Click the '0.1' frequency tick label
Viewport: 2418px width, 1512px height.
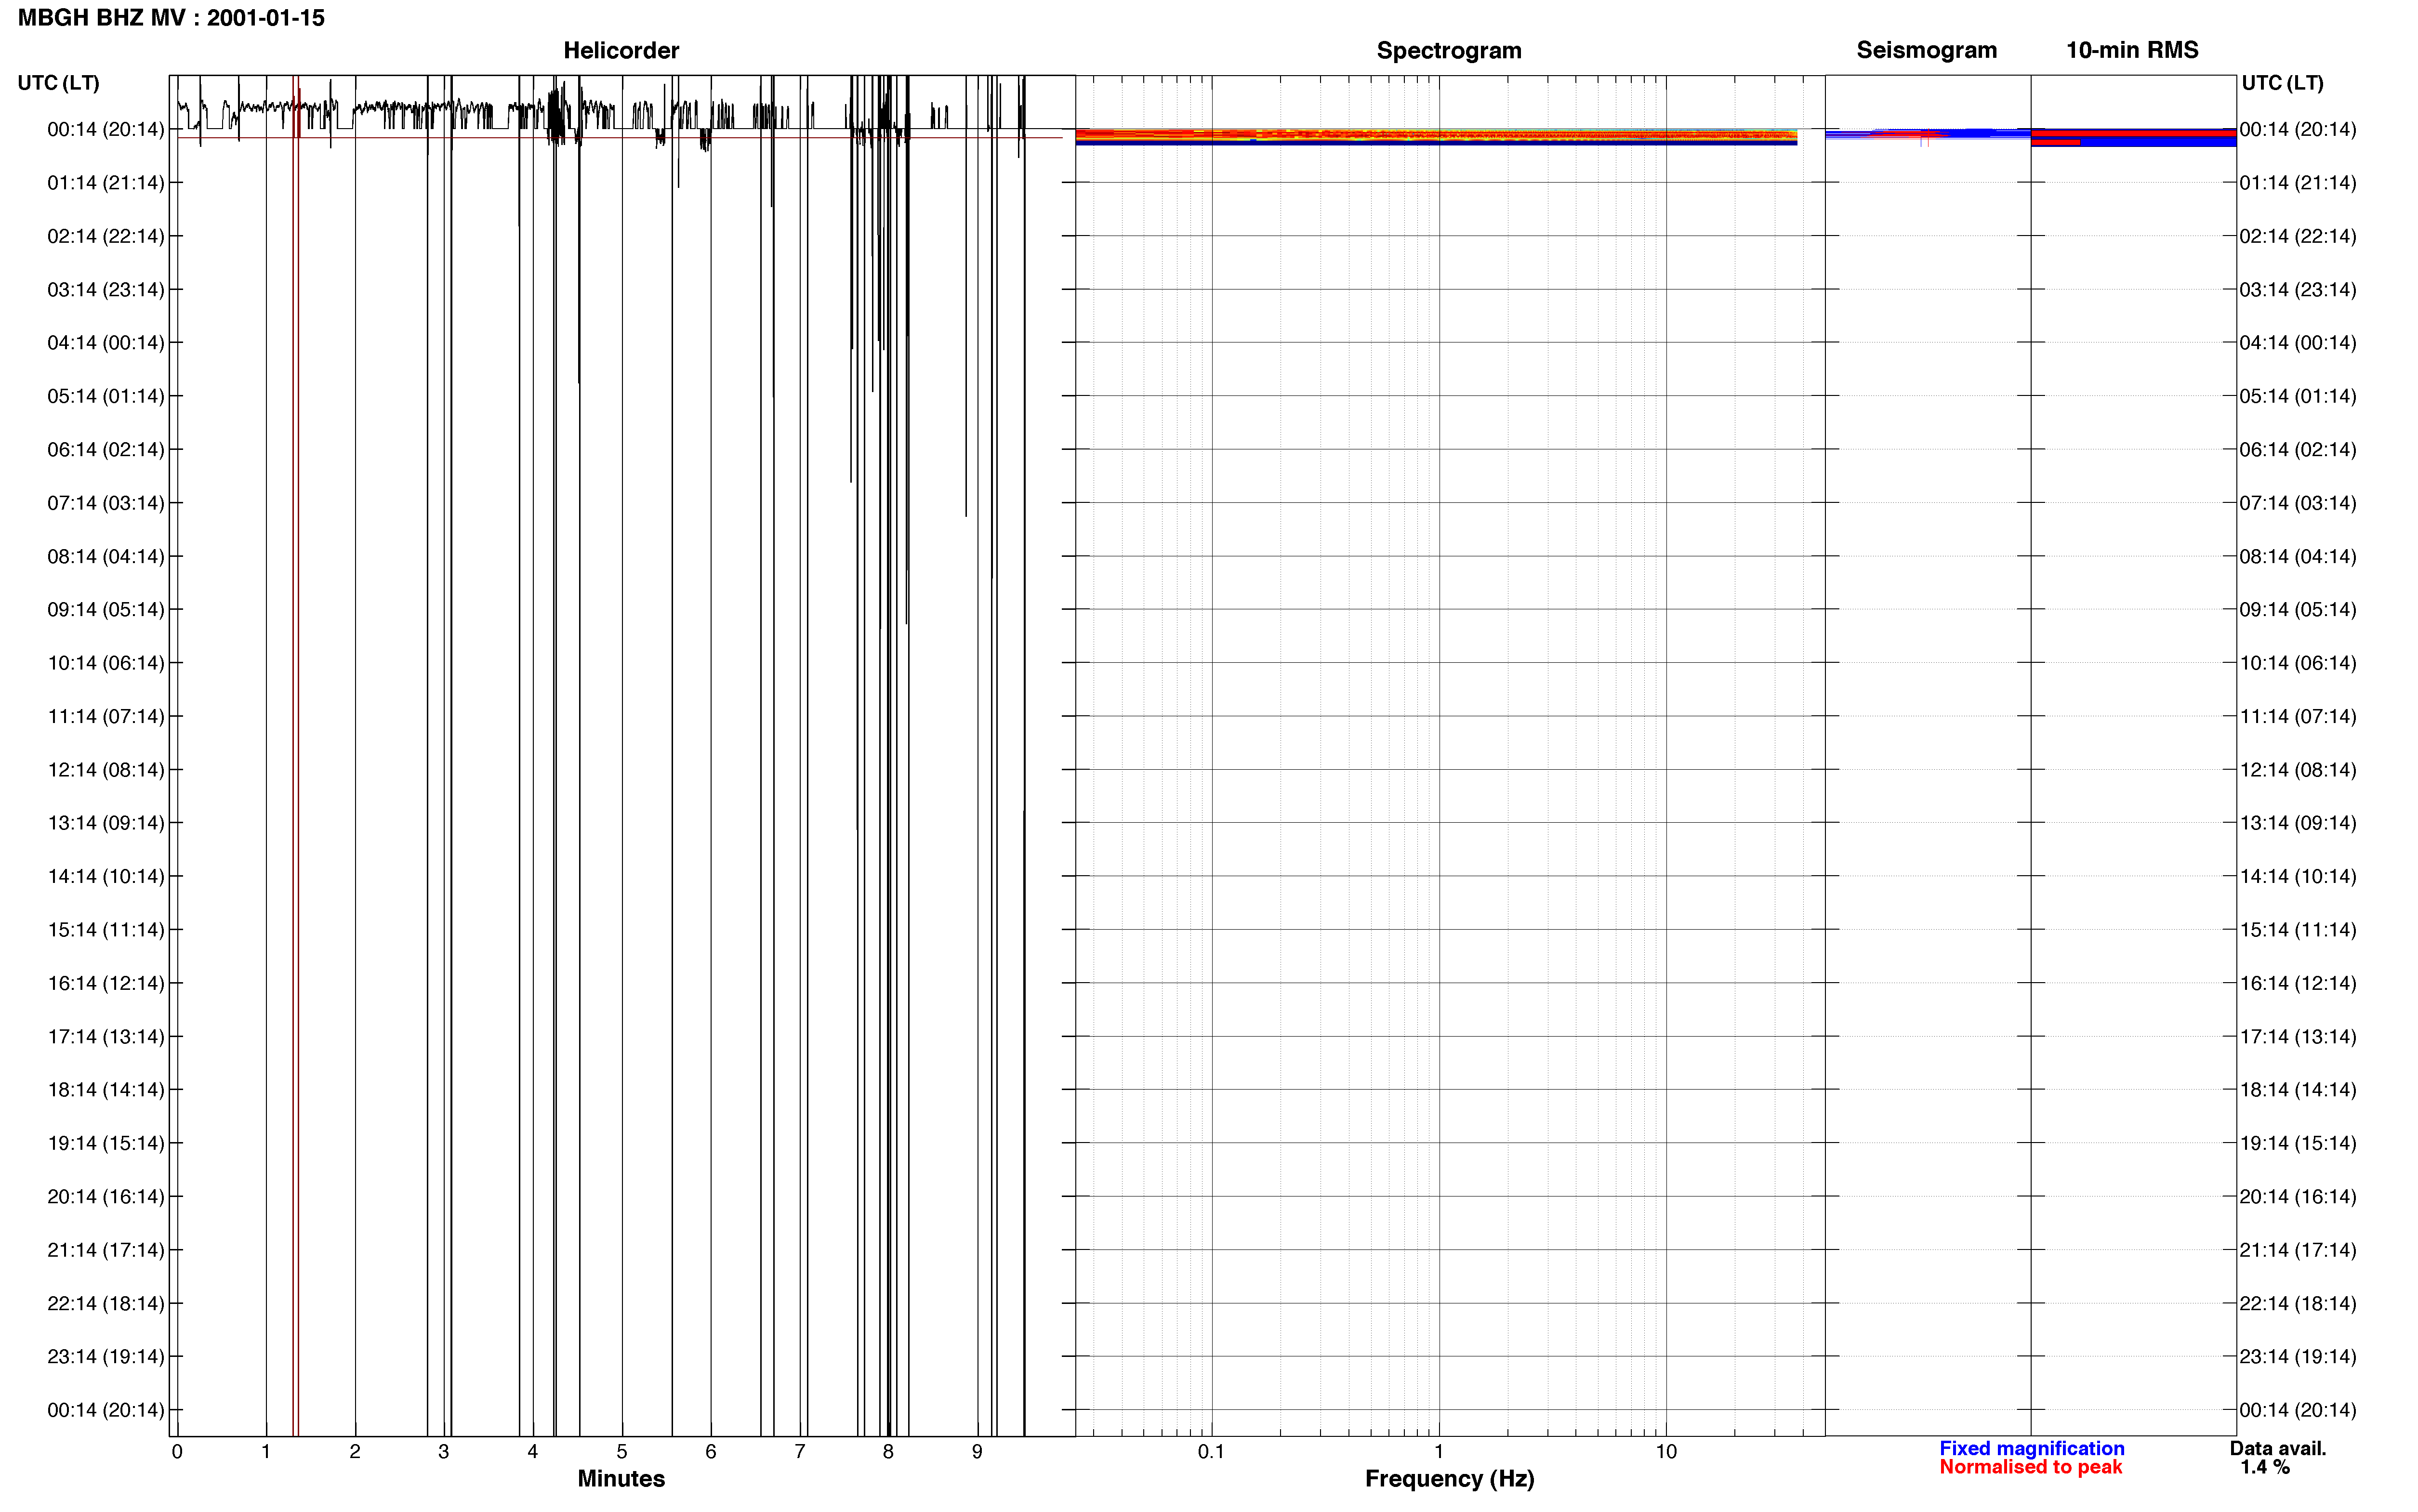click(1211, 1452)
